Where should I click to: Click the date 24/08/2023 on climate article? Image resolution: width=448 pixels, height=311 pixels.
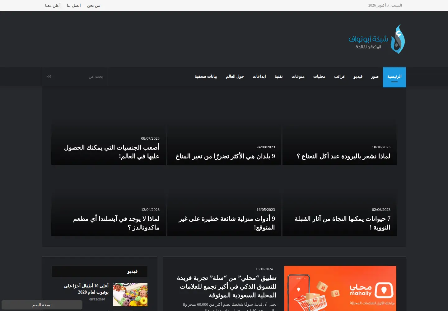[x=266, y=147]
